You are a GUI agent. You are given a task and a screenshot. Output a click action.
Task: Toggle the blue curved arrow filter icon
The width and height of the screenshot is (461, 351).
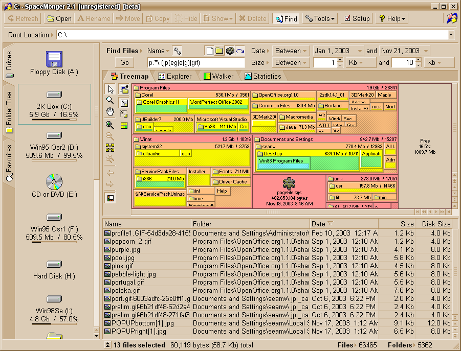pyautogui.click(x=240, y=51)
